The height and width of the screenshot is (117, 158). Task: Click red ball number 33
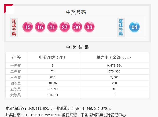coord(89,27)
